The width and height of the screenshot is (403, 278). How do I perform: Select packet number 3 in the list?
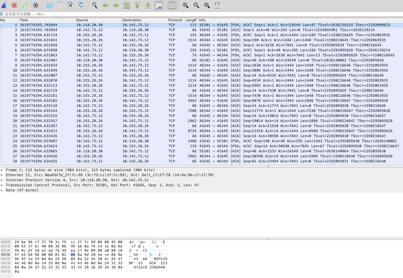coord(112,35)
